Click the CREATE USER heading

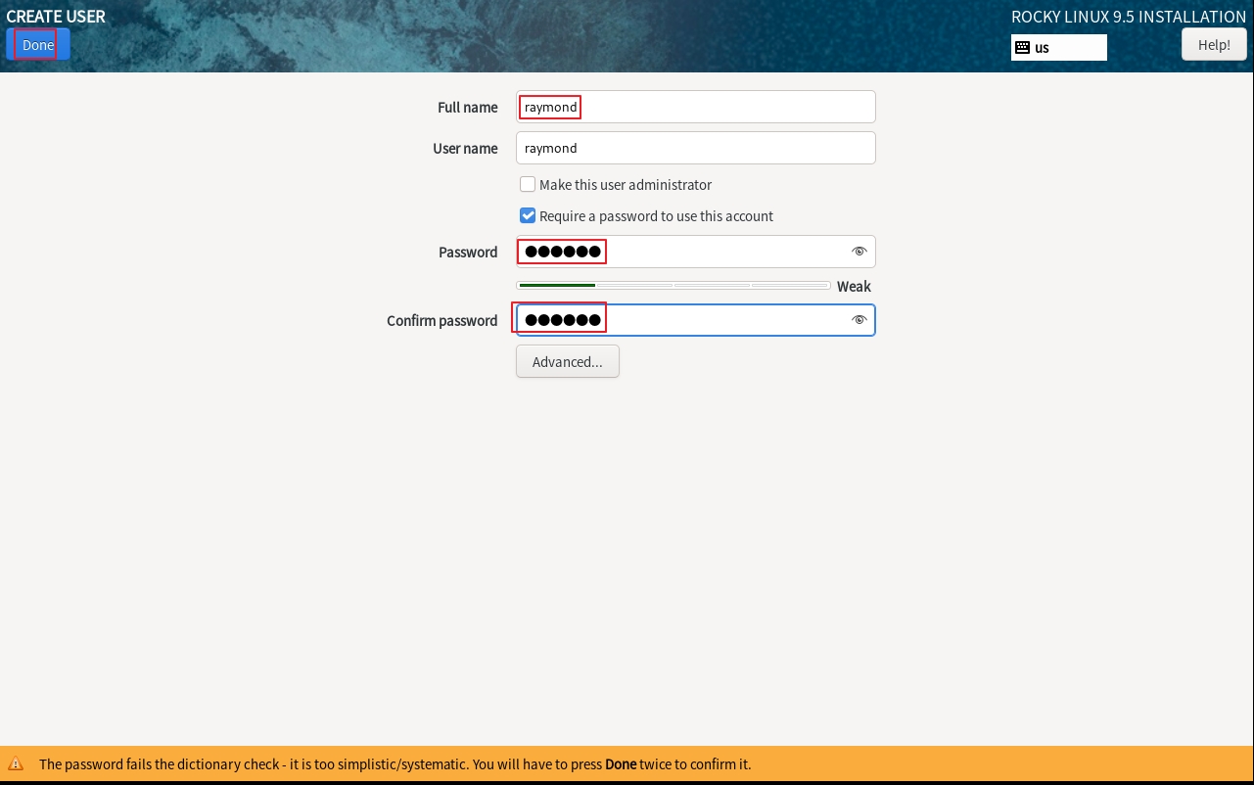click(56, 16)
